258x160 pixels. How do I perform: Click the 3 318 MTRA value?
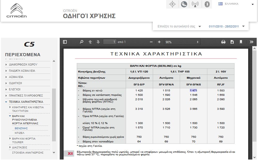[x=139, y=109]
